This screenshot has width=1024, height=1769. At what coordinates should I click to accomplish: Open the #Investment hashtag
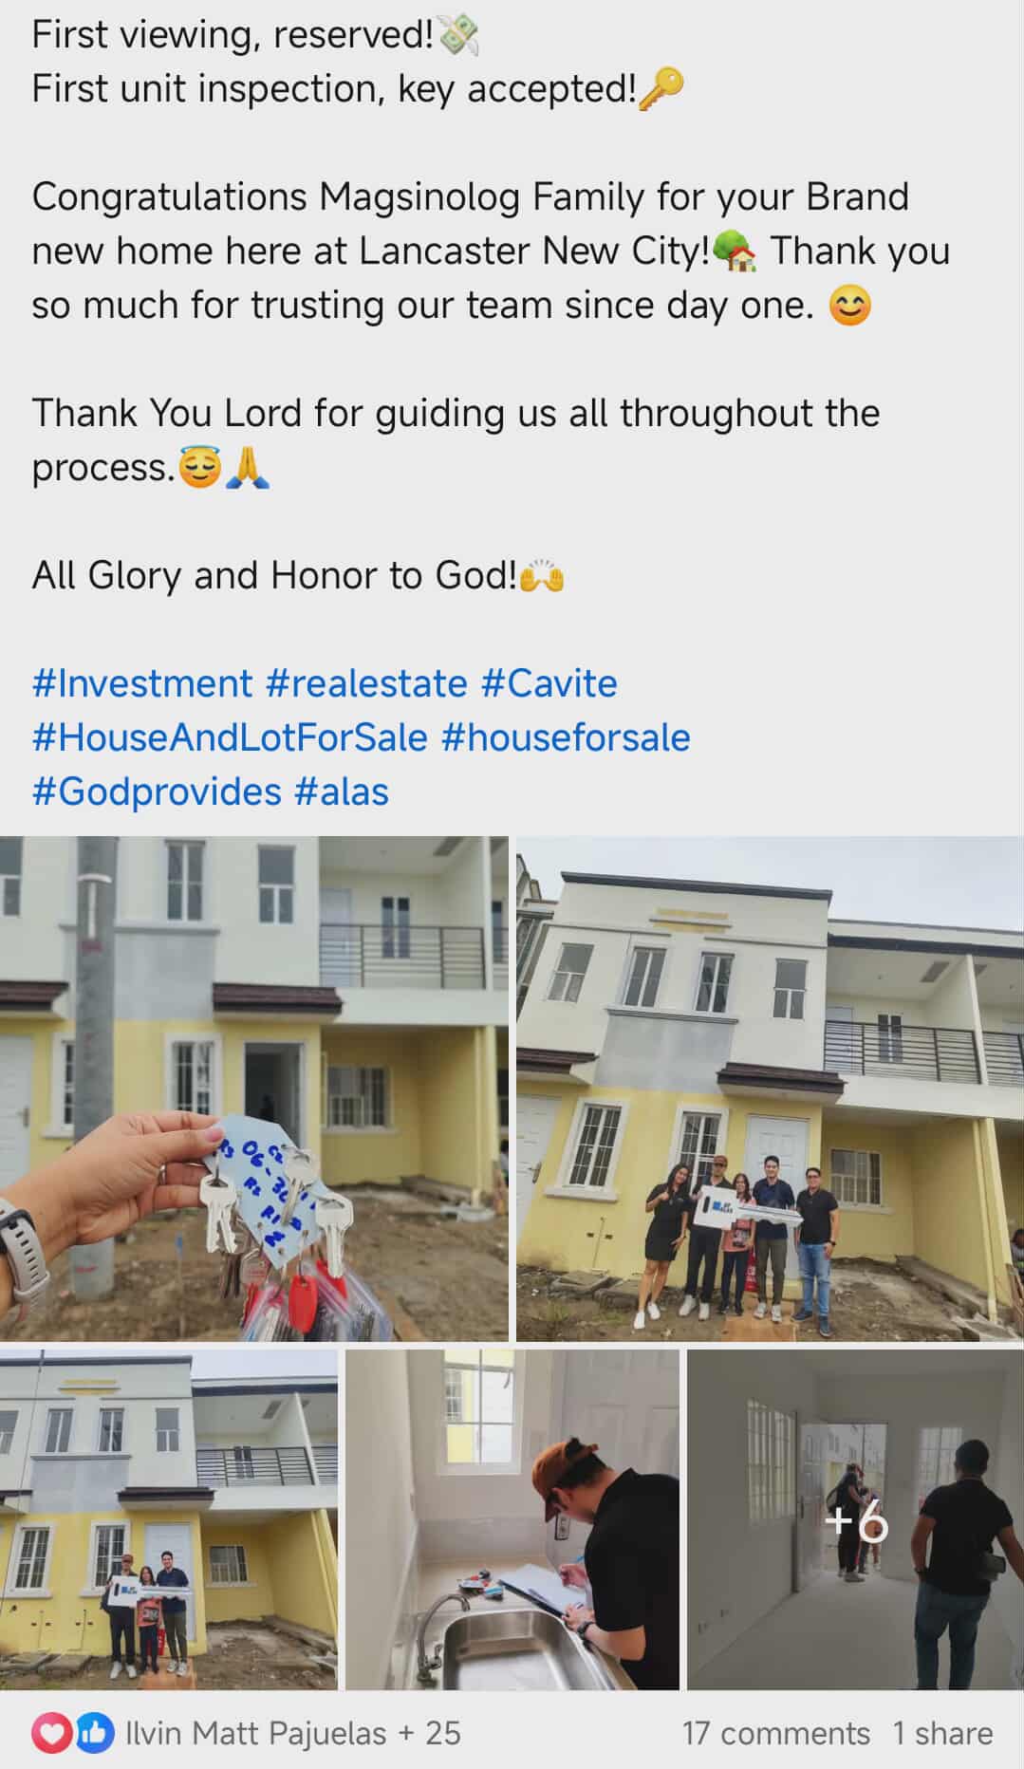(x=142, y=683)
